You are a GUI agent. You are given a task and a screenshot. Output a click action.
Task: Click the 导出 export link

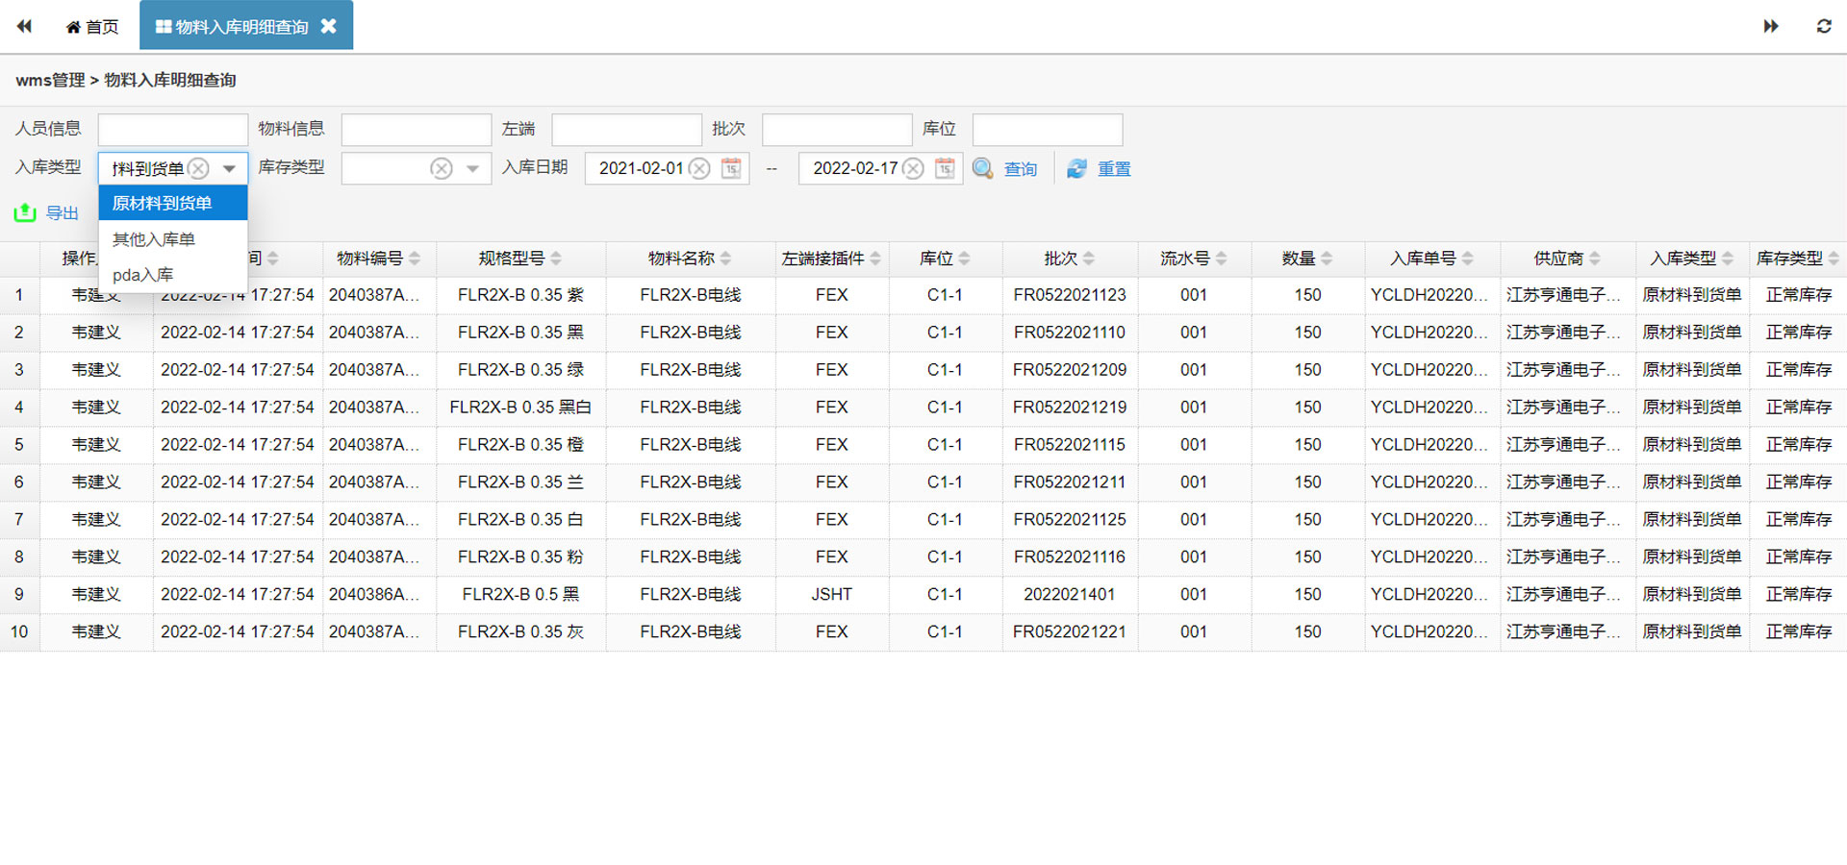63,213
